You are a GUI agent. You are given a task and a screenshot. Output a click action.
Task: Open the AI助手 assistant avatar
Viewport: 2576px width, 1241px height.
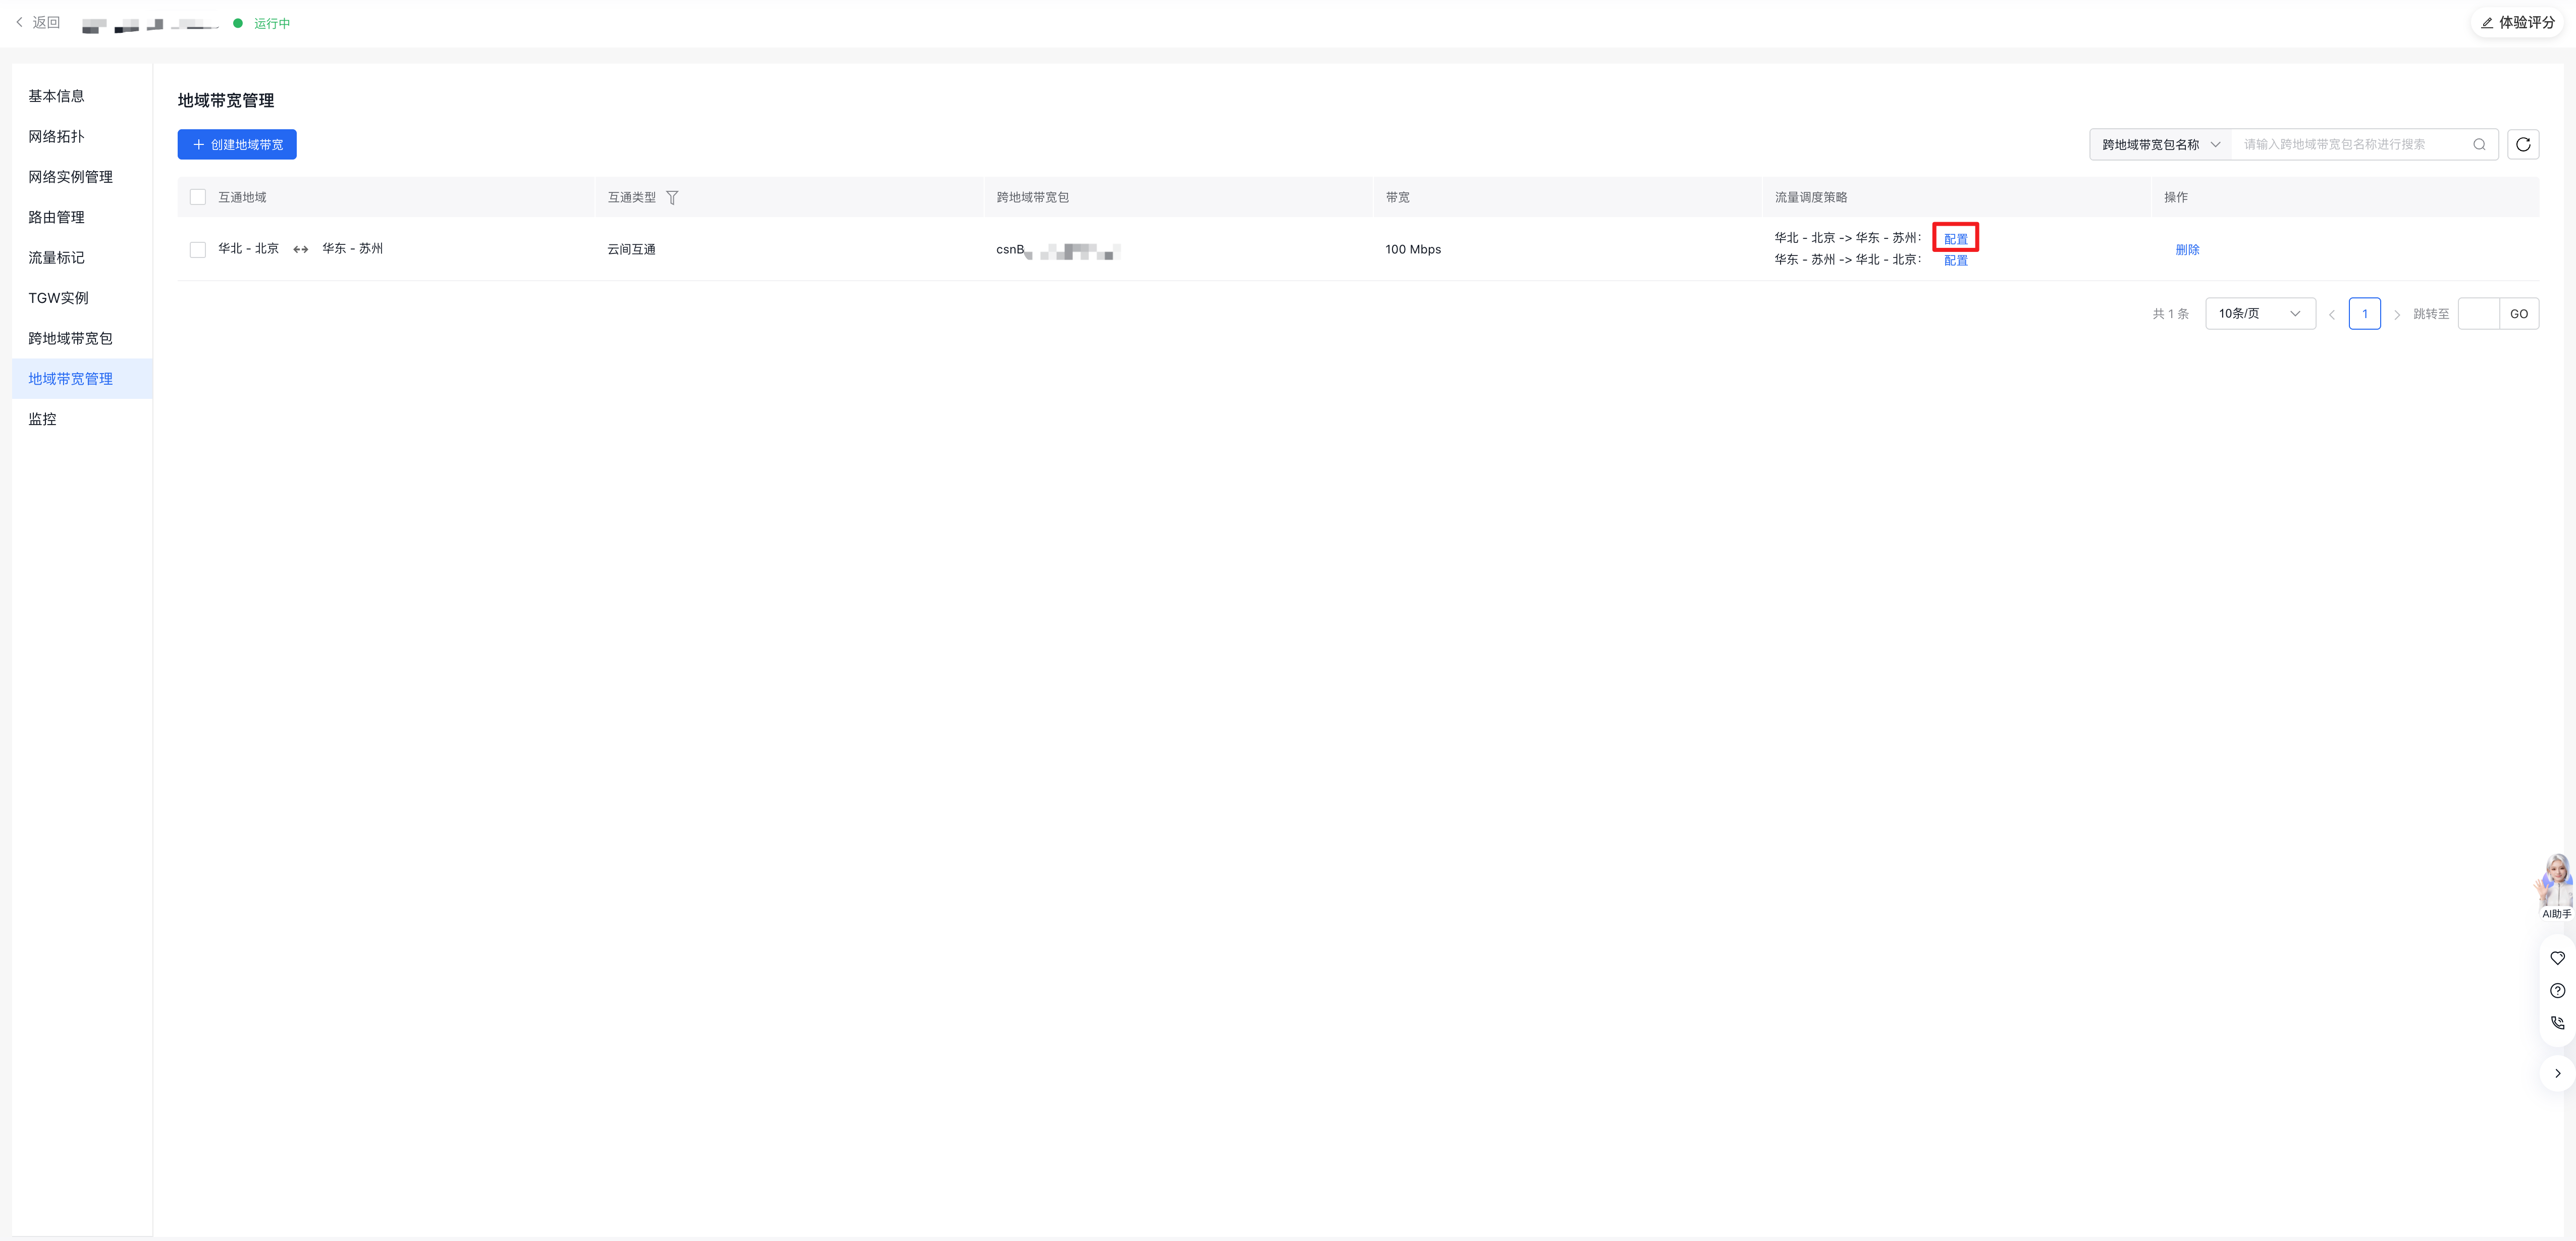pyautogui.click(x=2555, y=886)
